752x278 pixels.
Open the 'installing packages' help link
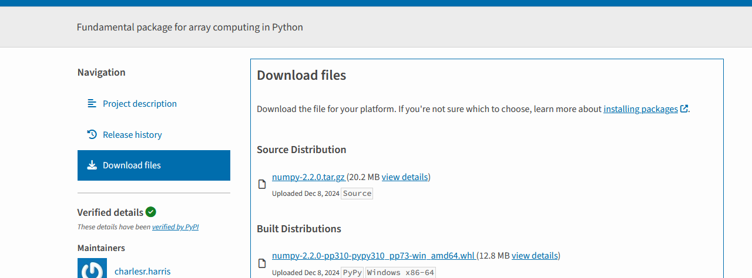(x=640, y=109)
